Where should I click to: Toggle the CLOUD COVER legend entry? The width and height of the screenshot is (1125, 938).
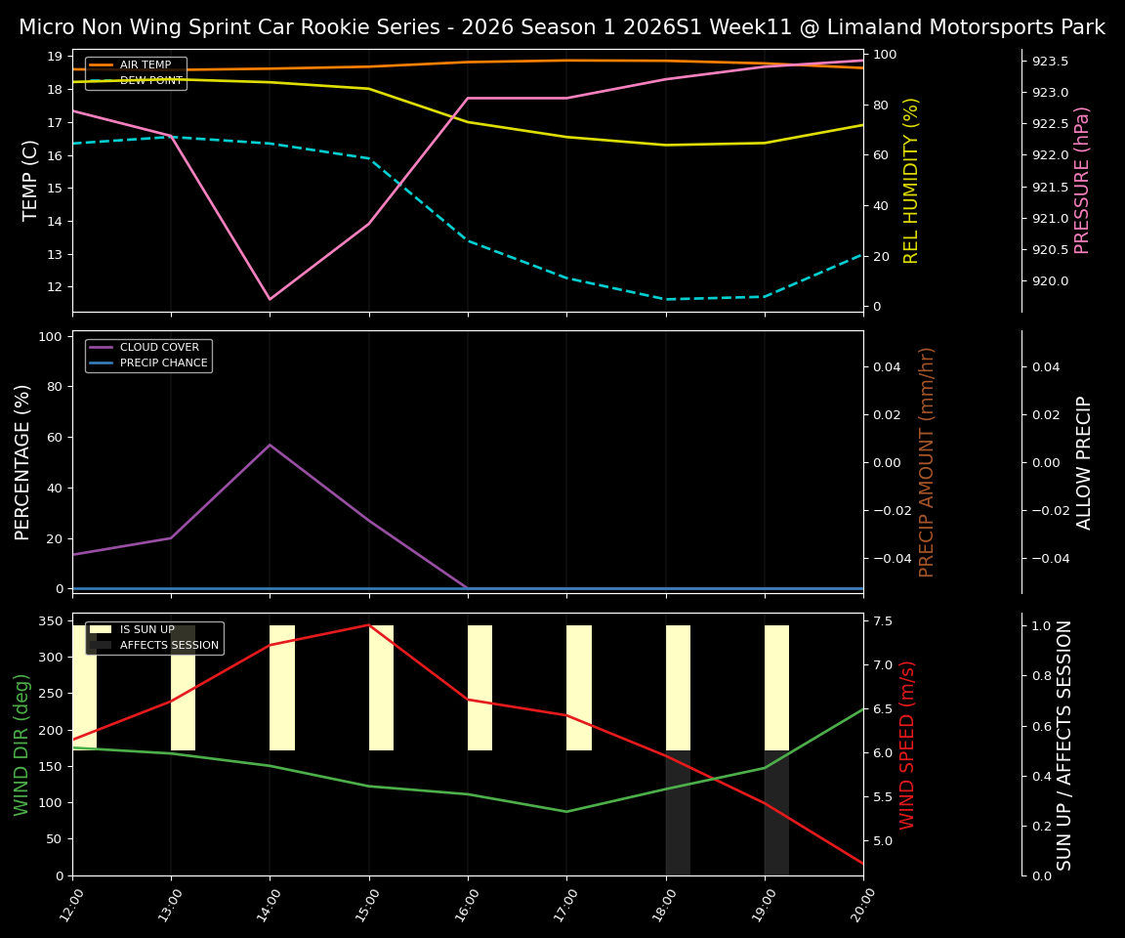pos(161,347)
